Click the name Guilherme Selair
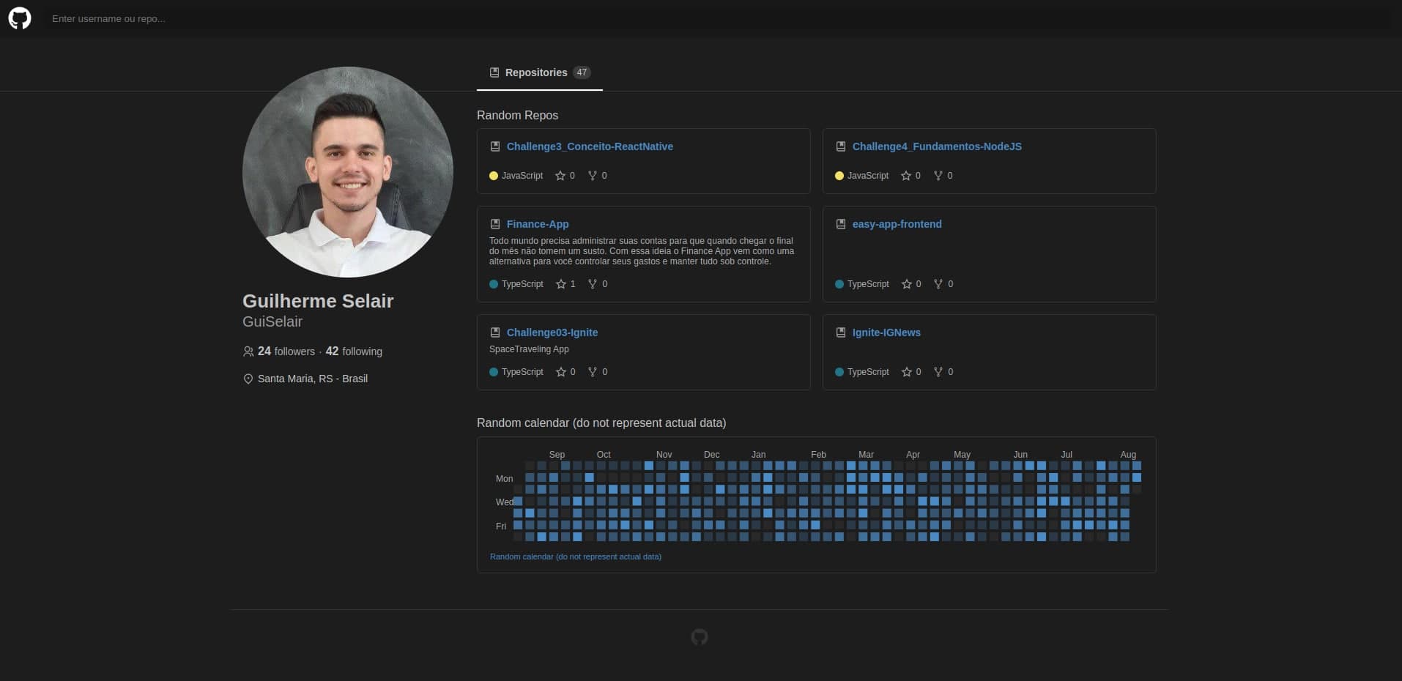 coord(318,301)
